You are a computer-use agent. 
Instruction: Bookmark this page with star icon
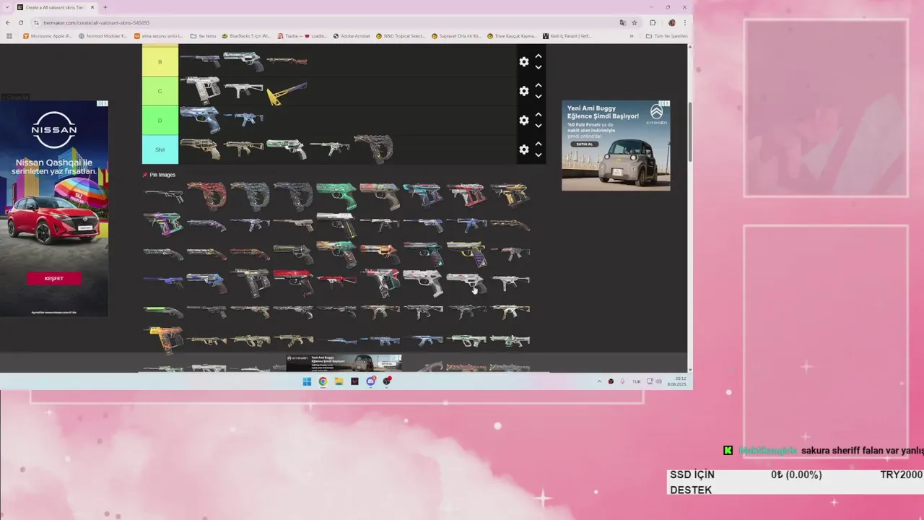(x=635, y=22)
